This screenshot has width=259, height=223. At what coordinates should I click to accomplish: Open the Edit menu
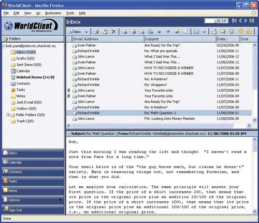(x=17, y=13)
